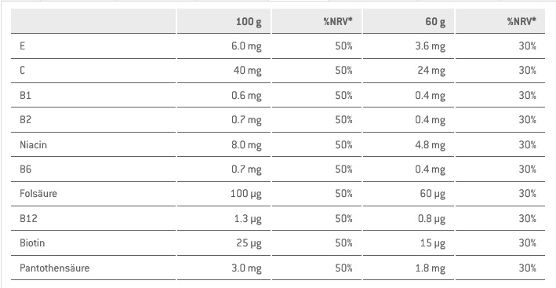Click the 60 g column header
Screen dimensions: 556x288
(435, 22)
